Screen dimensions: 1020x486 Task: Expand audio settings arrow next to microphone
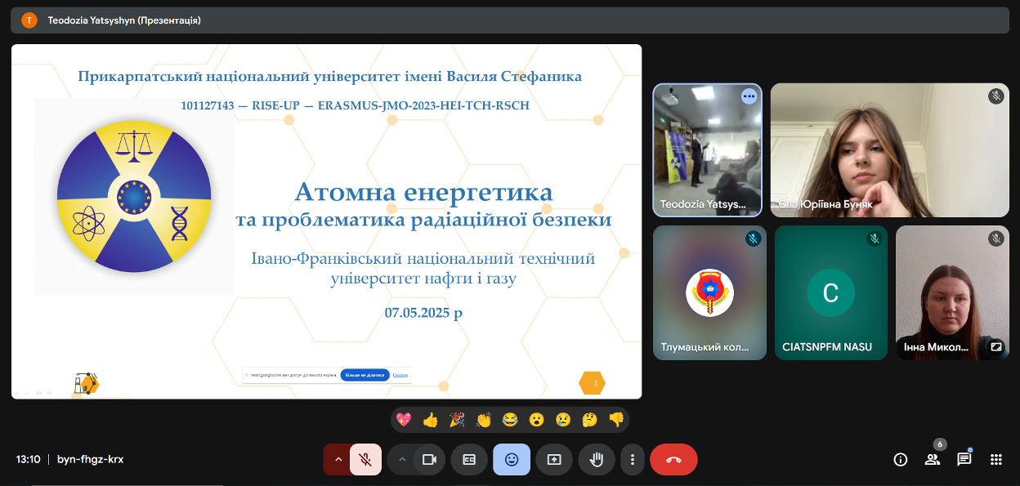pos(338,460)
